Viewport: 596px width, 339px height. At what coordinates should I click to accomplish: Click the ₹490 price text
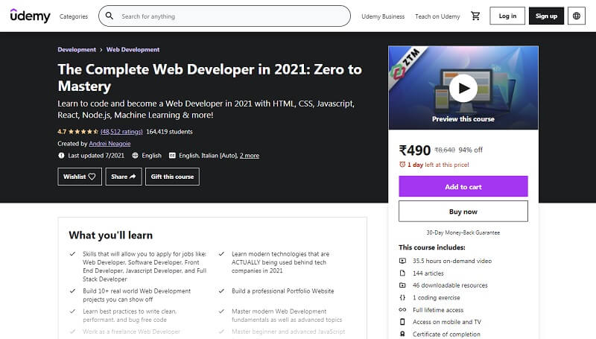tap(415, 151)
